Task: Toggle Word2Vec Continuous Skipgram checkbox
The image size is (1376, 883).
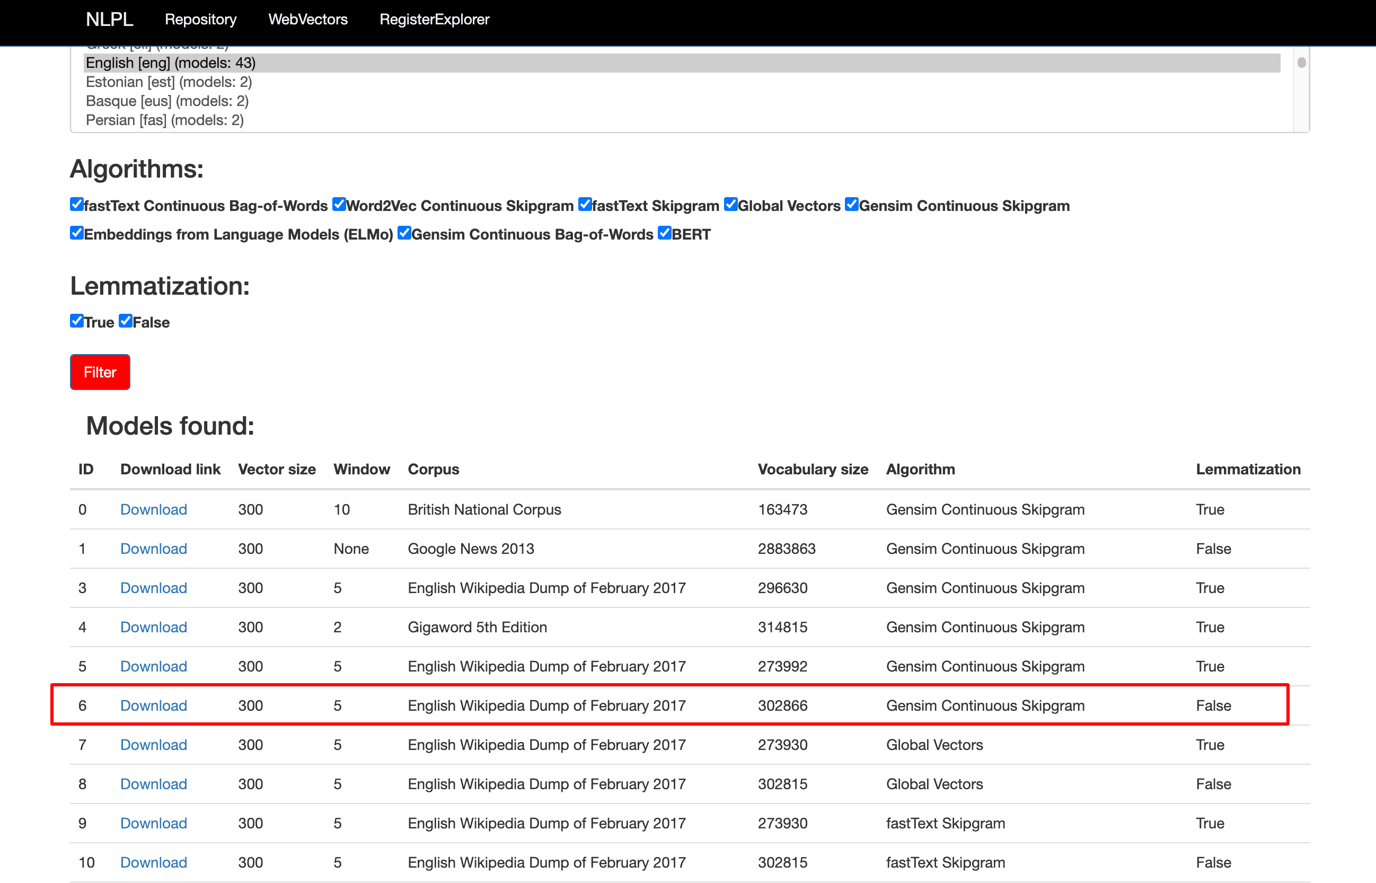Action: [339, 205]
